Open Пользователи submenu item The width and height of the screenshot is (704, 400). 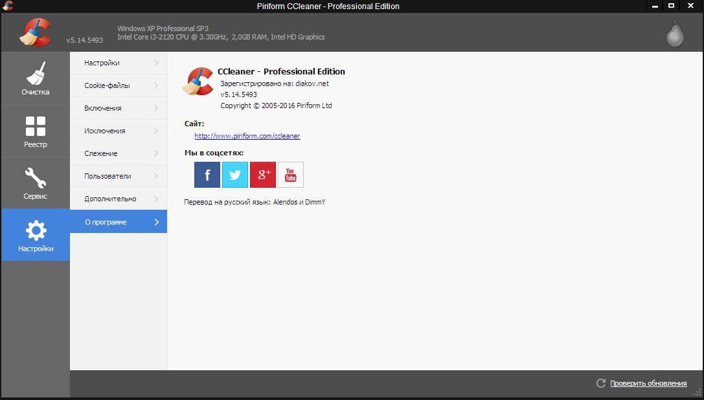119,176
